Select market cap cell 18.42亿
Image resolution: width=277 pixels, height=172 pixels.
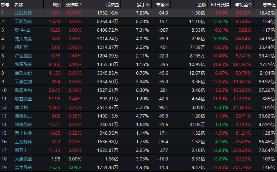[x=267, y=13]
